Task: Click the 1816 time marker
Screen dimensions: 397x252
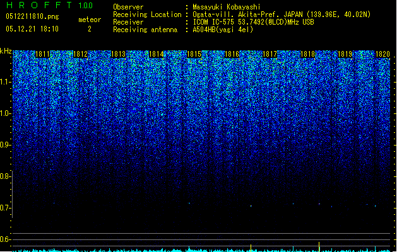Action: tap(232, 54)
